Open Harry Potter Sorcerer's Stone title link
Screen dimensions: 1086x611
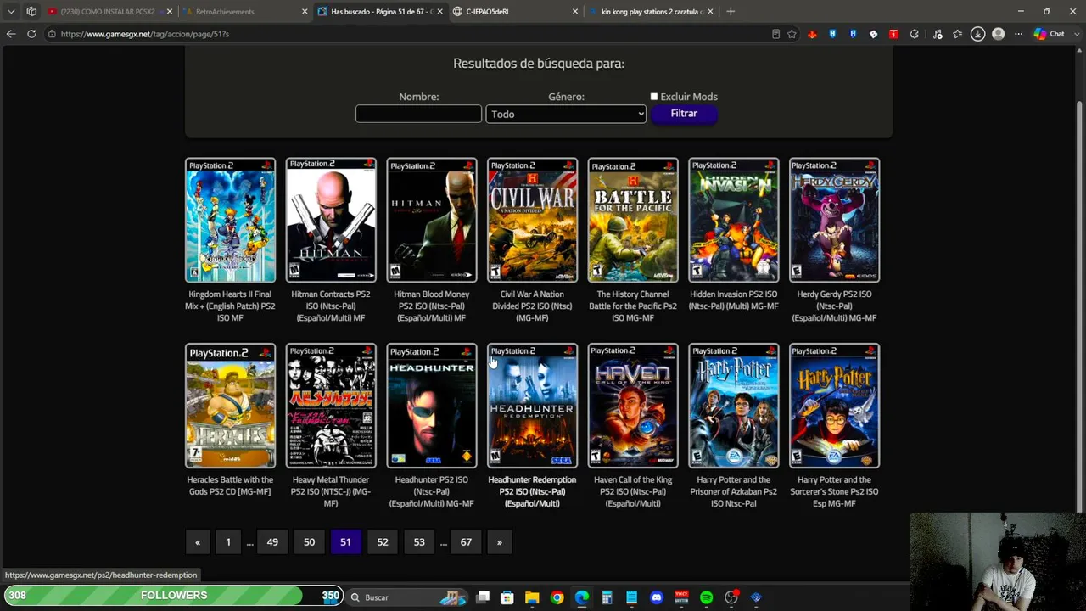[834, 491]
